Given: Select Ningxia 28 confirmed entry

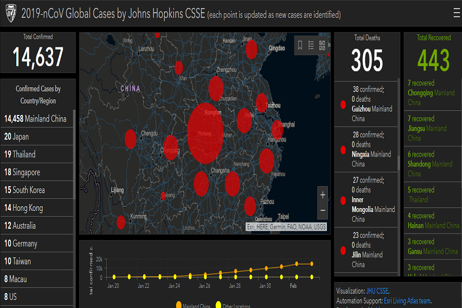Looking at the screenshot, I should click(x=366, y=150).
